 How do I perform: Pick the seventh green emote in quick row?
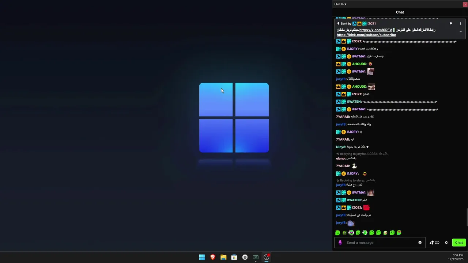[378, 233]
